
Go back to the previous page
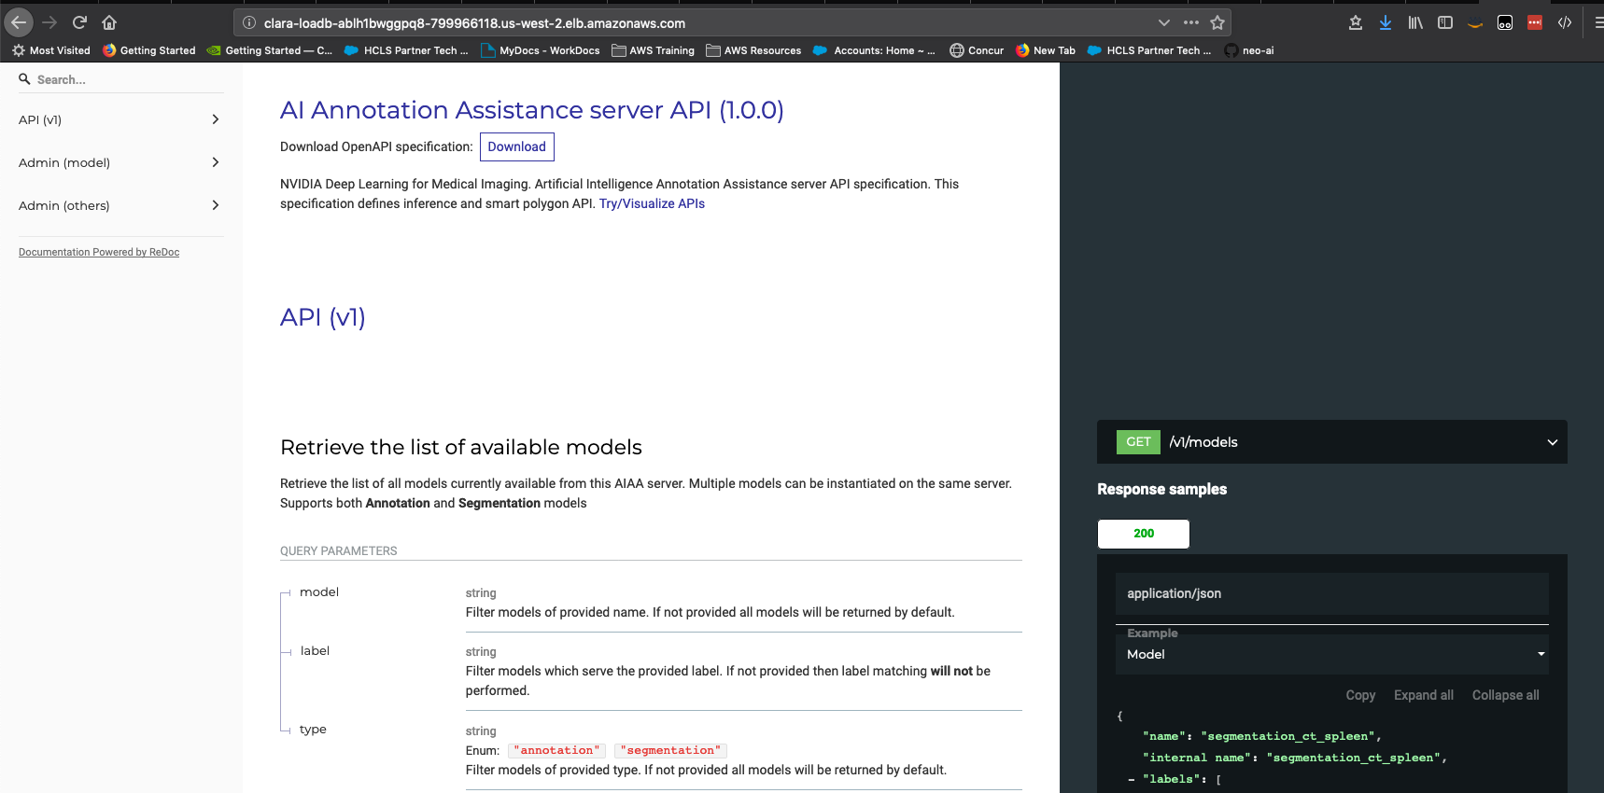tap(19, 22)
